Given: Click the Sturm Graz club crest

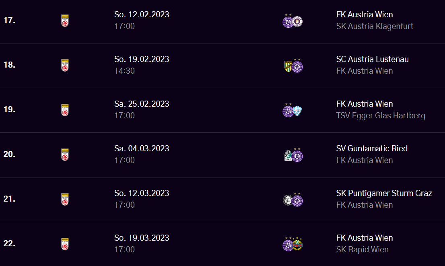Looking at the screenshot, I should pyautogui.click(x=288, y=200).
